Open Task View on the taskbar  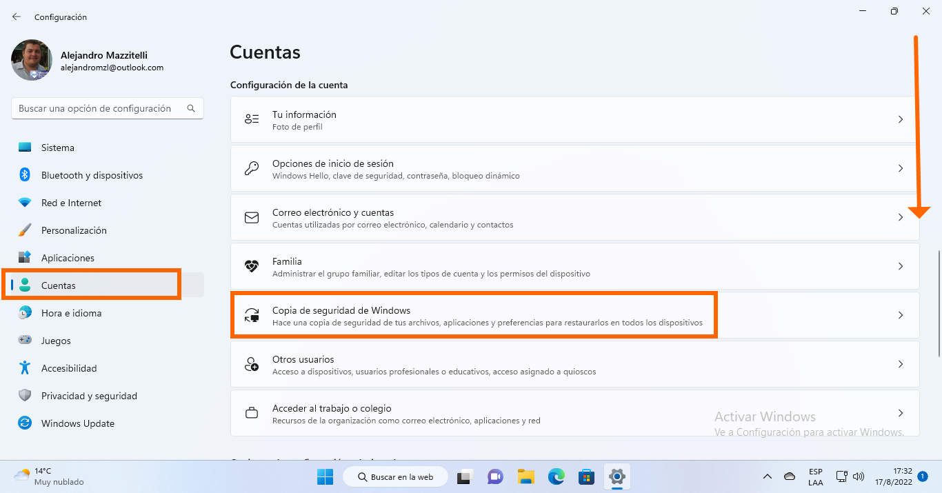(464, 476)
